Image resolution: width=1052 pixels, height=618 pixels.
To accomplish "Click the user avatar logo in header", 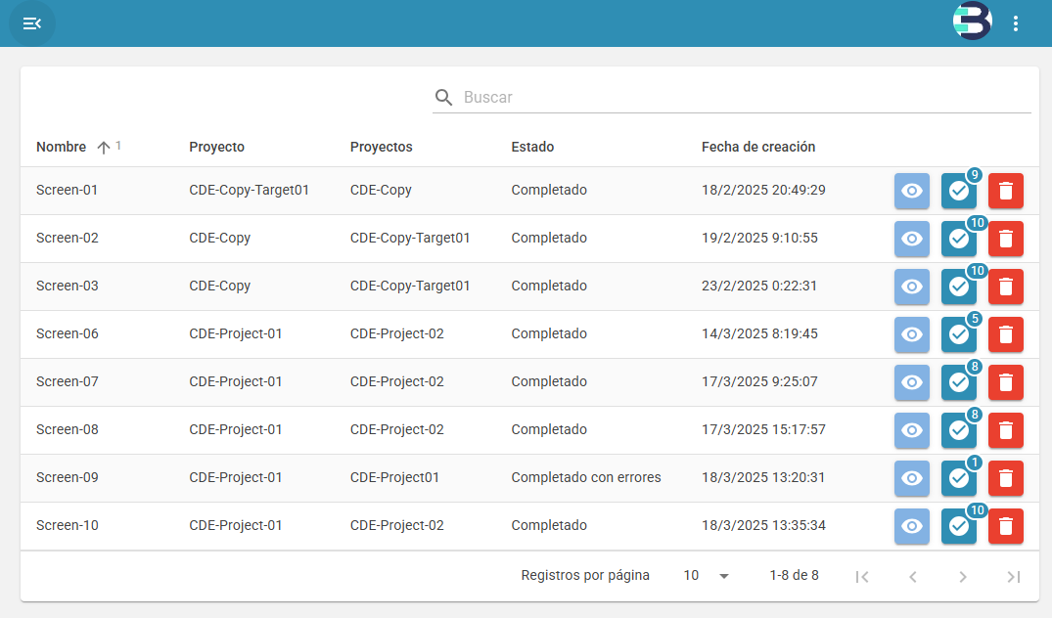I will coord(972,22).
